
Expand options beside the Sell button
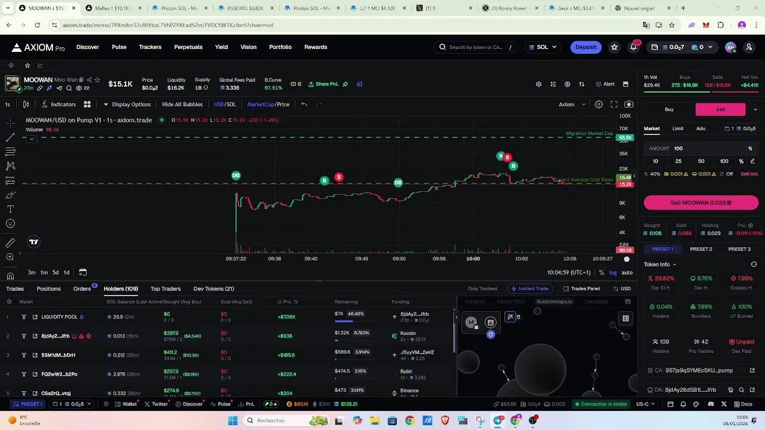(755, 109)
